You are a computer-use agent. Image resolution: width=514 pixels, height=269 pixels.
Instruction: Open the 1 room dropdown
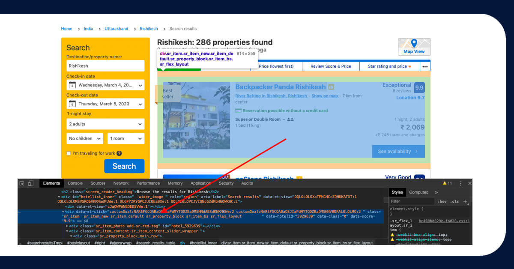pyautogui.click(x=126, y=138)
